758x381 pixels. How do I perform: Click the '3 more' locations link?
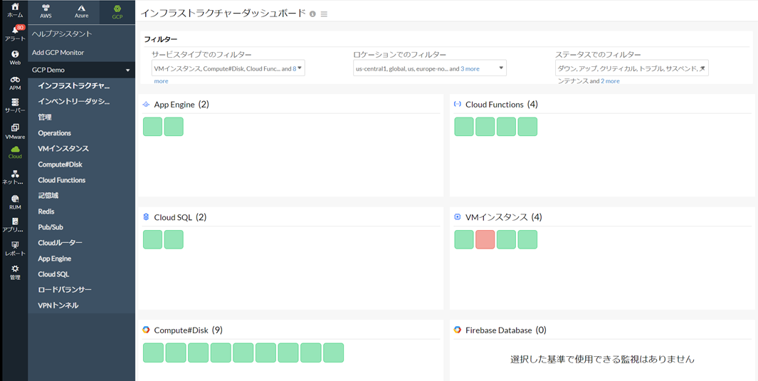tap(470, 69)
